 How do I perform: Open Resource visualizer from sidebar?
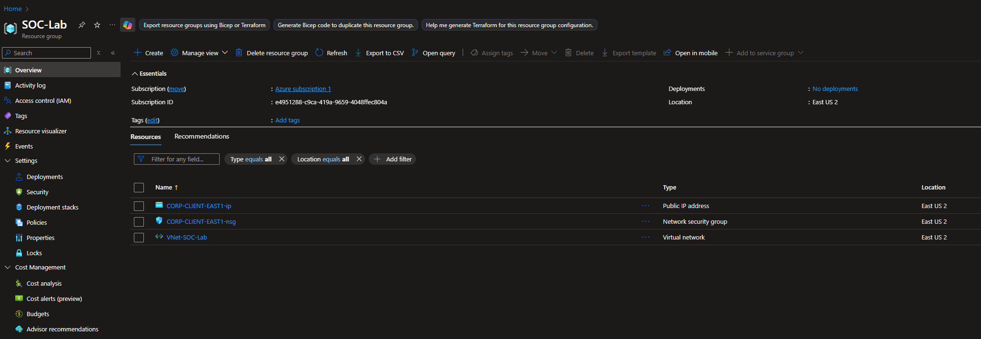pos(41,131)
